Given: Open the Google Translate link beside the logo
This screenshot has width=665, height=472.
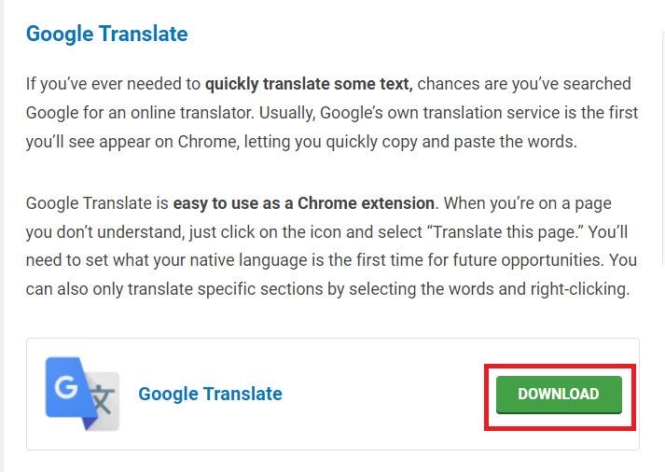Looking at the screenshot, I should (x=210, y=394).
